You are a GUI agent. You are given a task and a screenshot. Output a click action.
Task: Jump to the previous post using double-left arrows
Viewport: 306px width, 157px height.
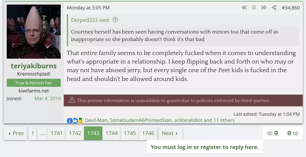[244, 8]
